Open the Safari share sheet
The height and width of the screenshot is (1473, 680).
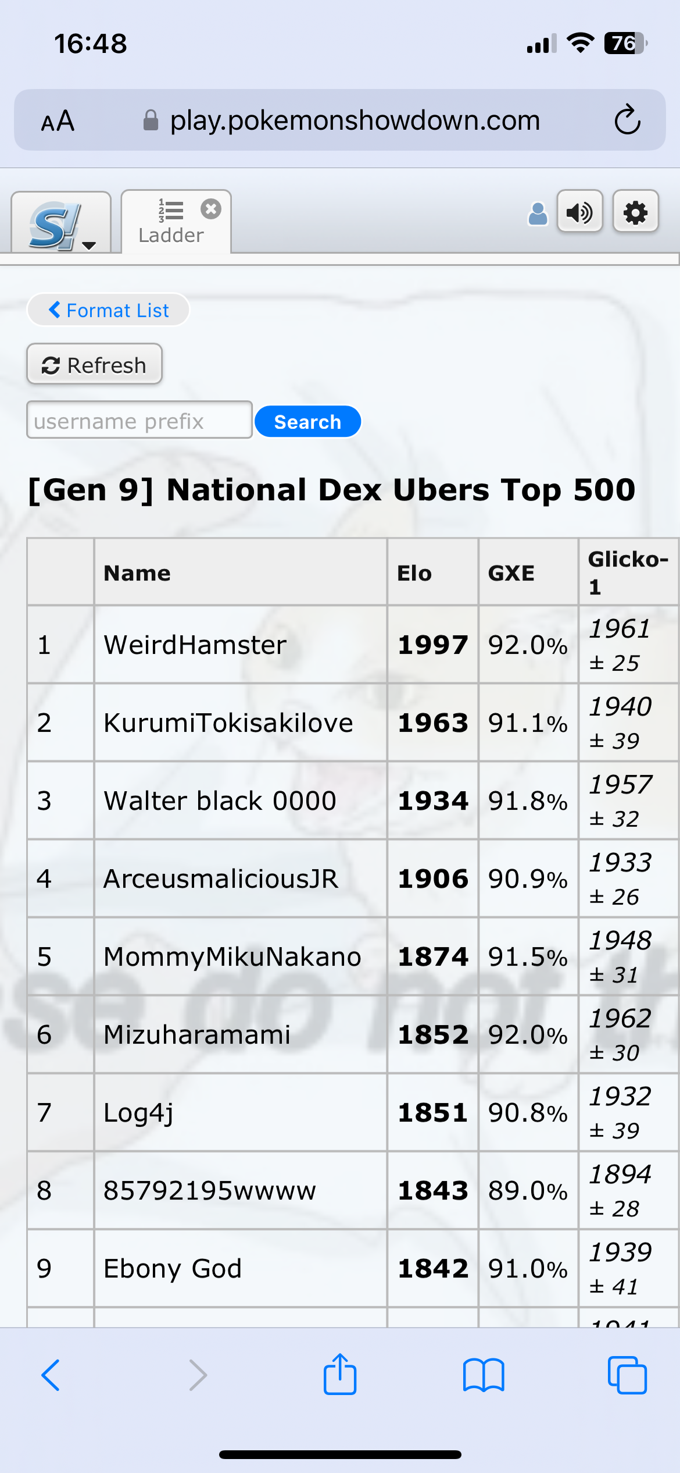point(339,1374)
